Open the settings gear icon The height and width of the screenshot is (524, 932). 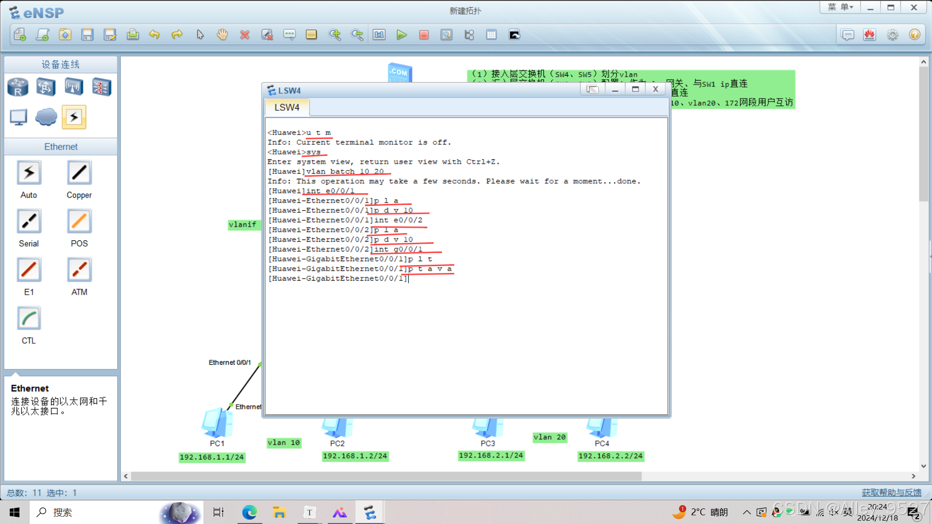[892, 34]
